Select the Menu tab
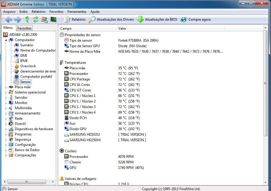This screenshot has width=271, height=191. (x=8, y=28)
